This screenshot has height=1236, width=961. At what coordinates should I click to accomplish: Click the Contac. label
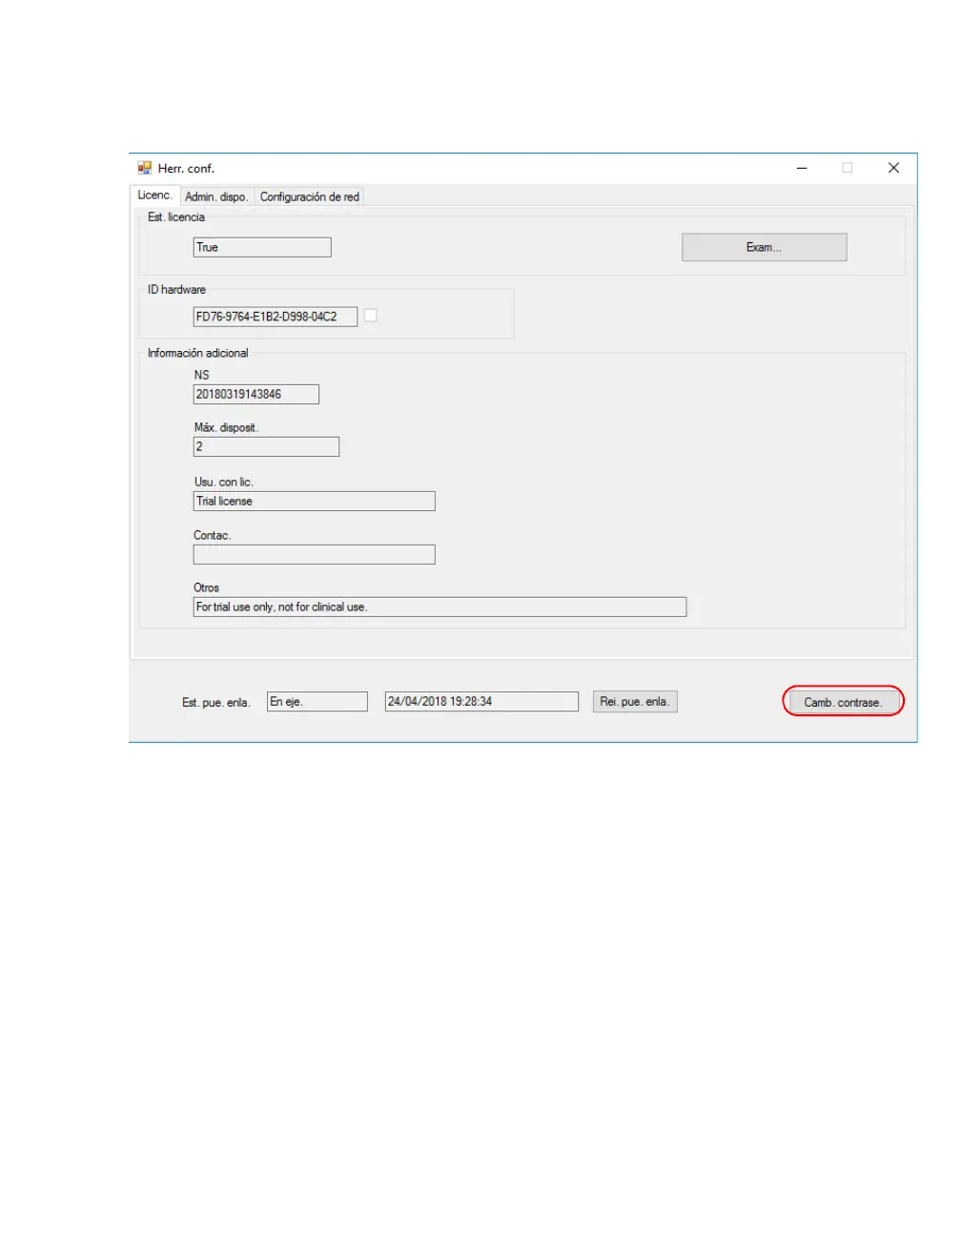[x=212, y=535]
